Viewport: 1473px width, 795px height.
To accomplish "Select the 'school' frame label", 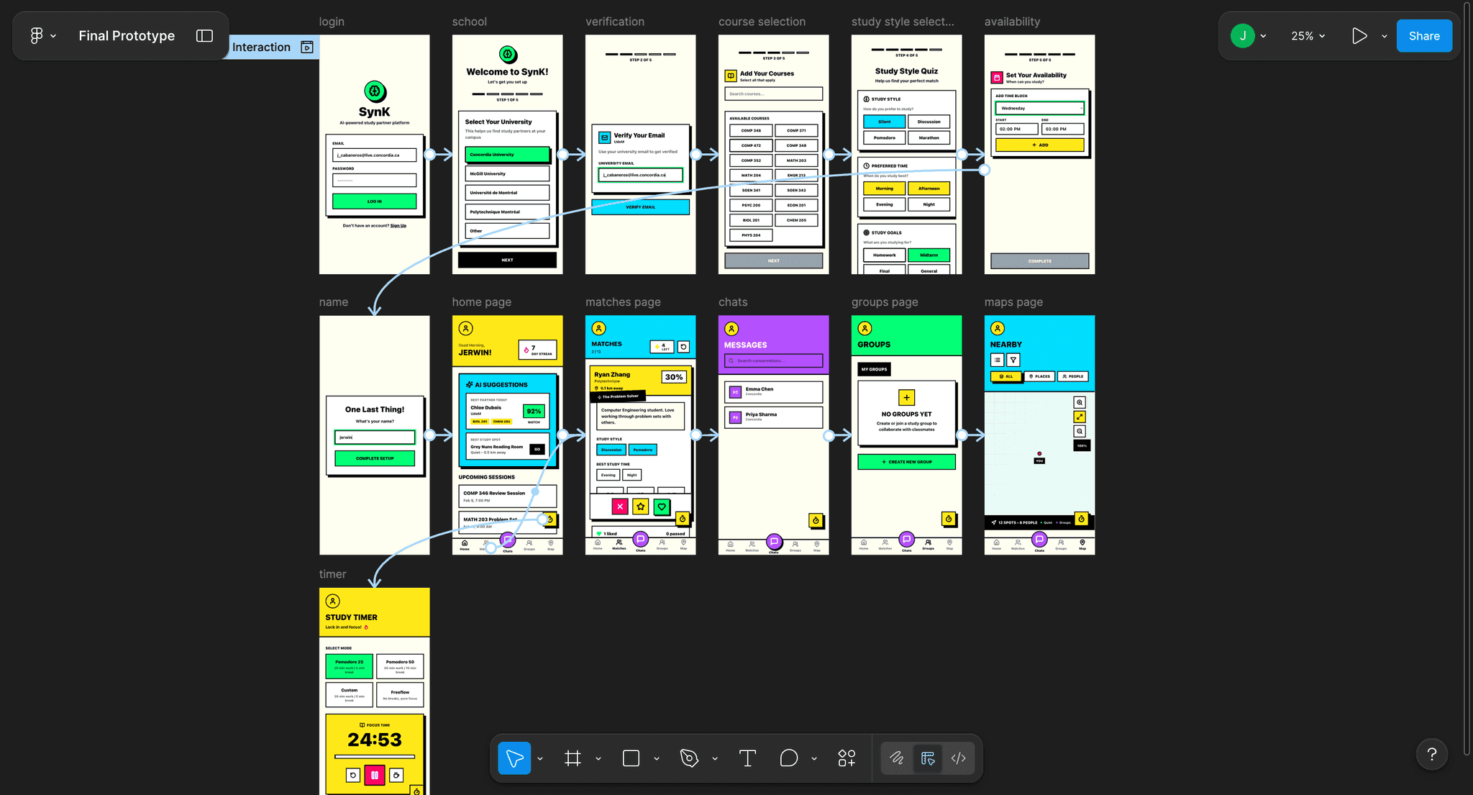I will 469,22.
